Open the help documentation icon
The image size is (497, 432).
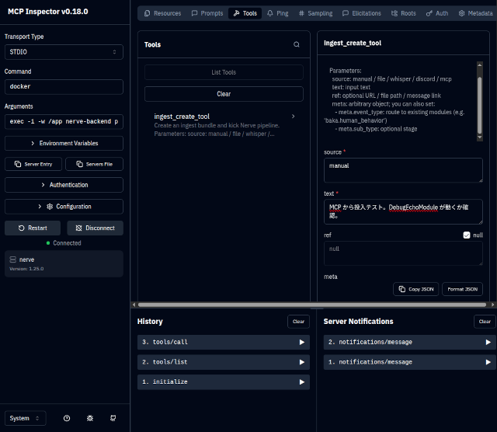coord(67,418)
